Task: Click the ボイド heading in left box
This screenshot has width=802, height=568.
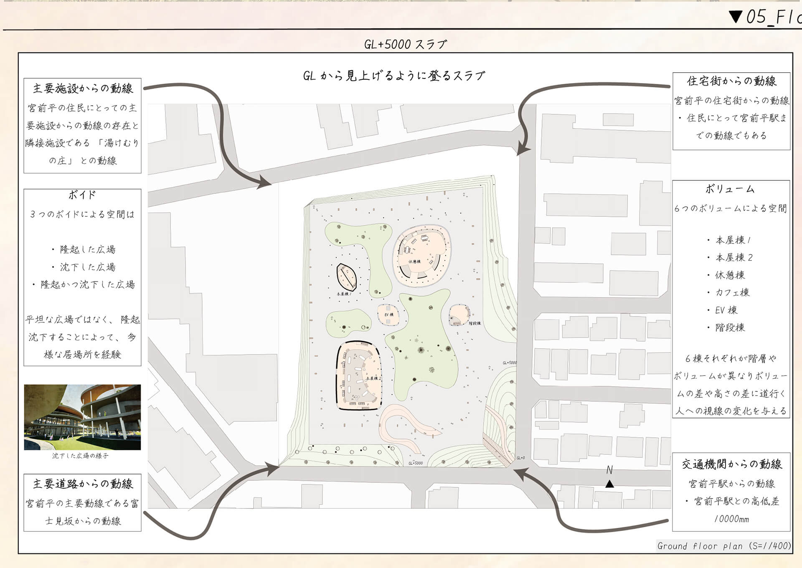Action: [82, 195]
